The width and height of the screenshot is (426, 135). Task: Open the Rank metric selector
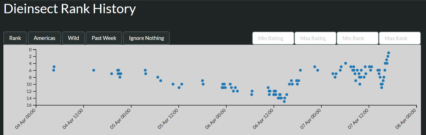coord(15,38)
